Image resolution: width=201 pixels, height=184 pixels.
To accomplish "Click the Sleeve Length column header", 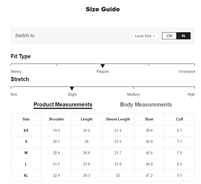I will coord(118,119).
